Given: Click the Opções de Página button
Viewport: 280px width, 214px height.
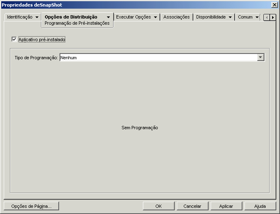Looking at the screenshot, I should click(x=31, y=206).
